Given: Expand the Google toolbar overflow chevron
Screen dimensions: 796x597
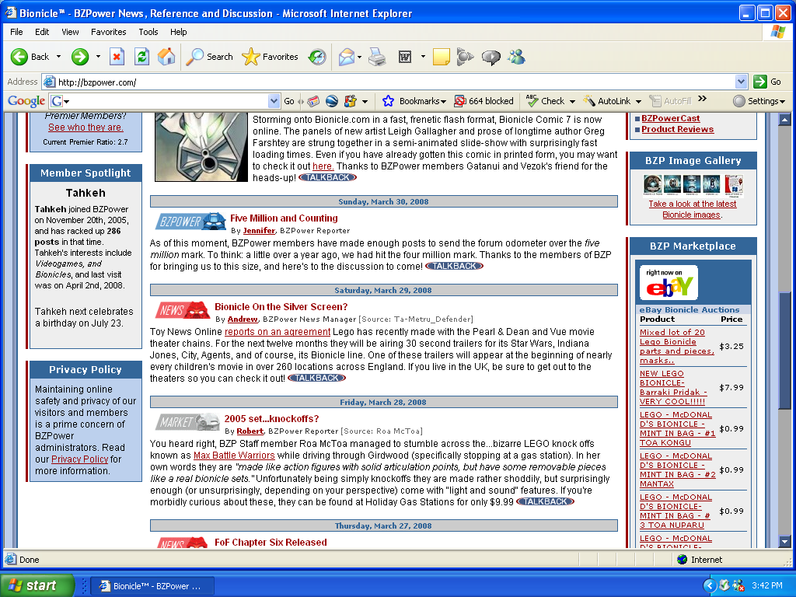Looking at the screenshot, I should point(702,99).
